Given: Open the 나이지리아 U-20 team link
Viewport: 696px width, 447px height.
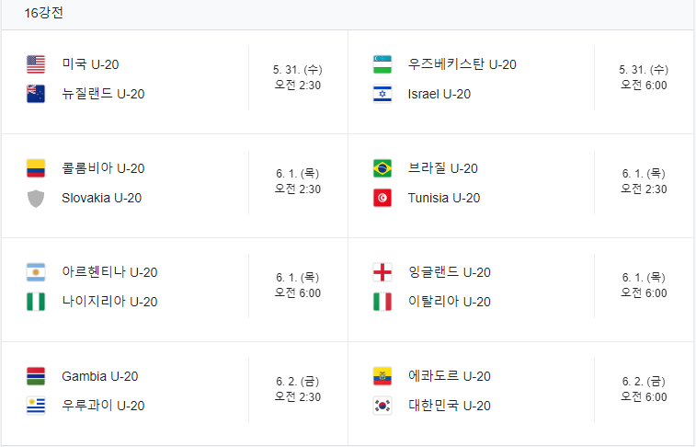Looking at the screenshot, I should coord(109,302).
